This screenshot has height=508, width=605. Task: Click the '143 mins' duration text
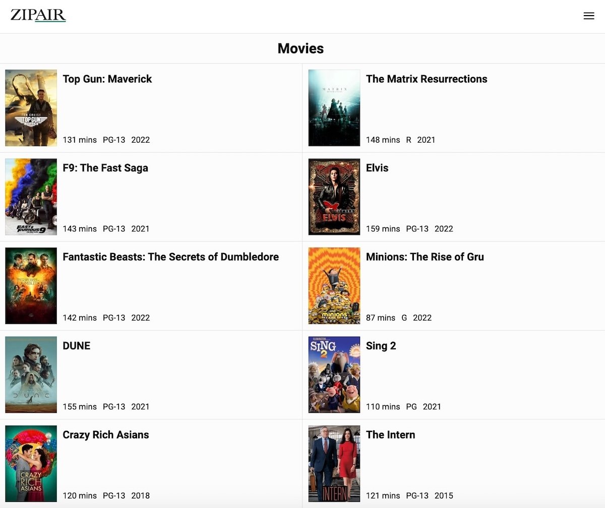pyautogui.click(x=80, y=229)
